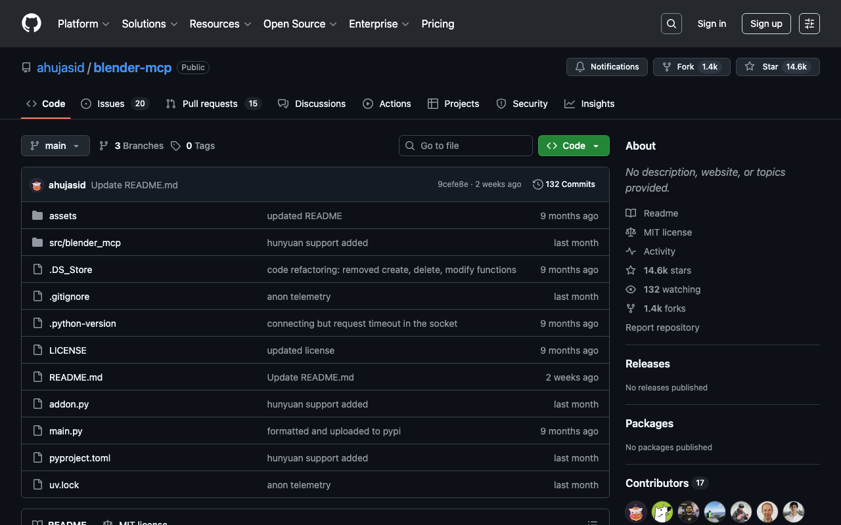Image resolution: width=841 pixels, height=525 pixels.
Task: Toggle Notifications bell button
Action: point(606,67)
